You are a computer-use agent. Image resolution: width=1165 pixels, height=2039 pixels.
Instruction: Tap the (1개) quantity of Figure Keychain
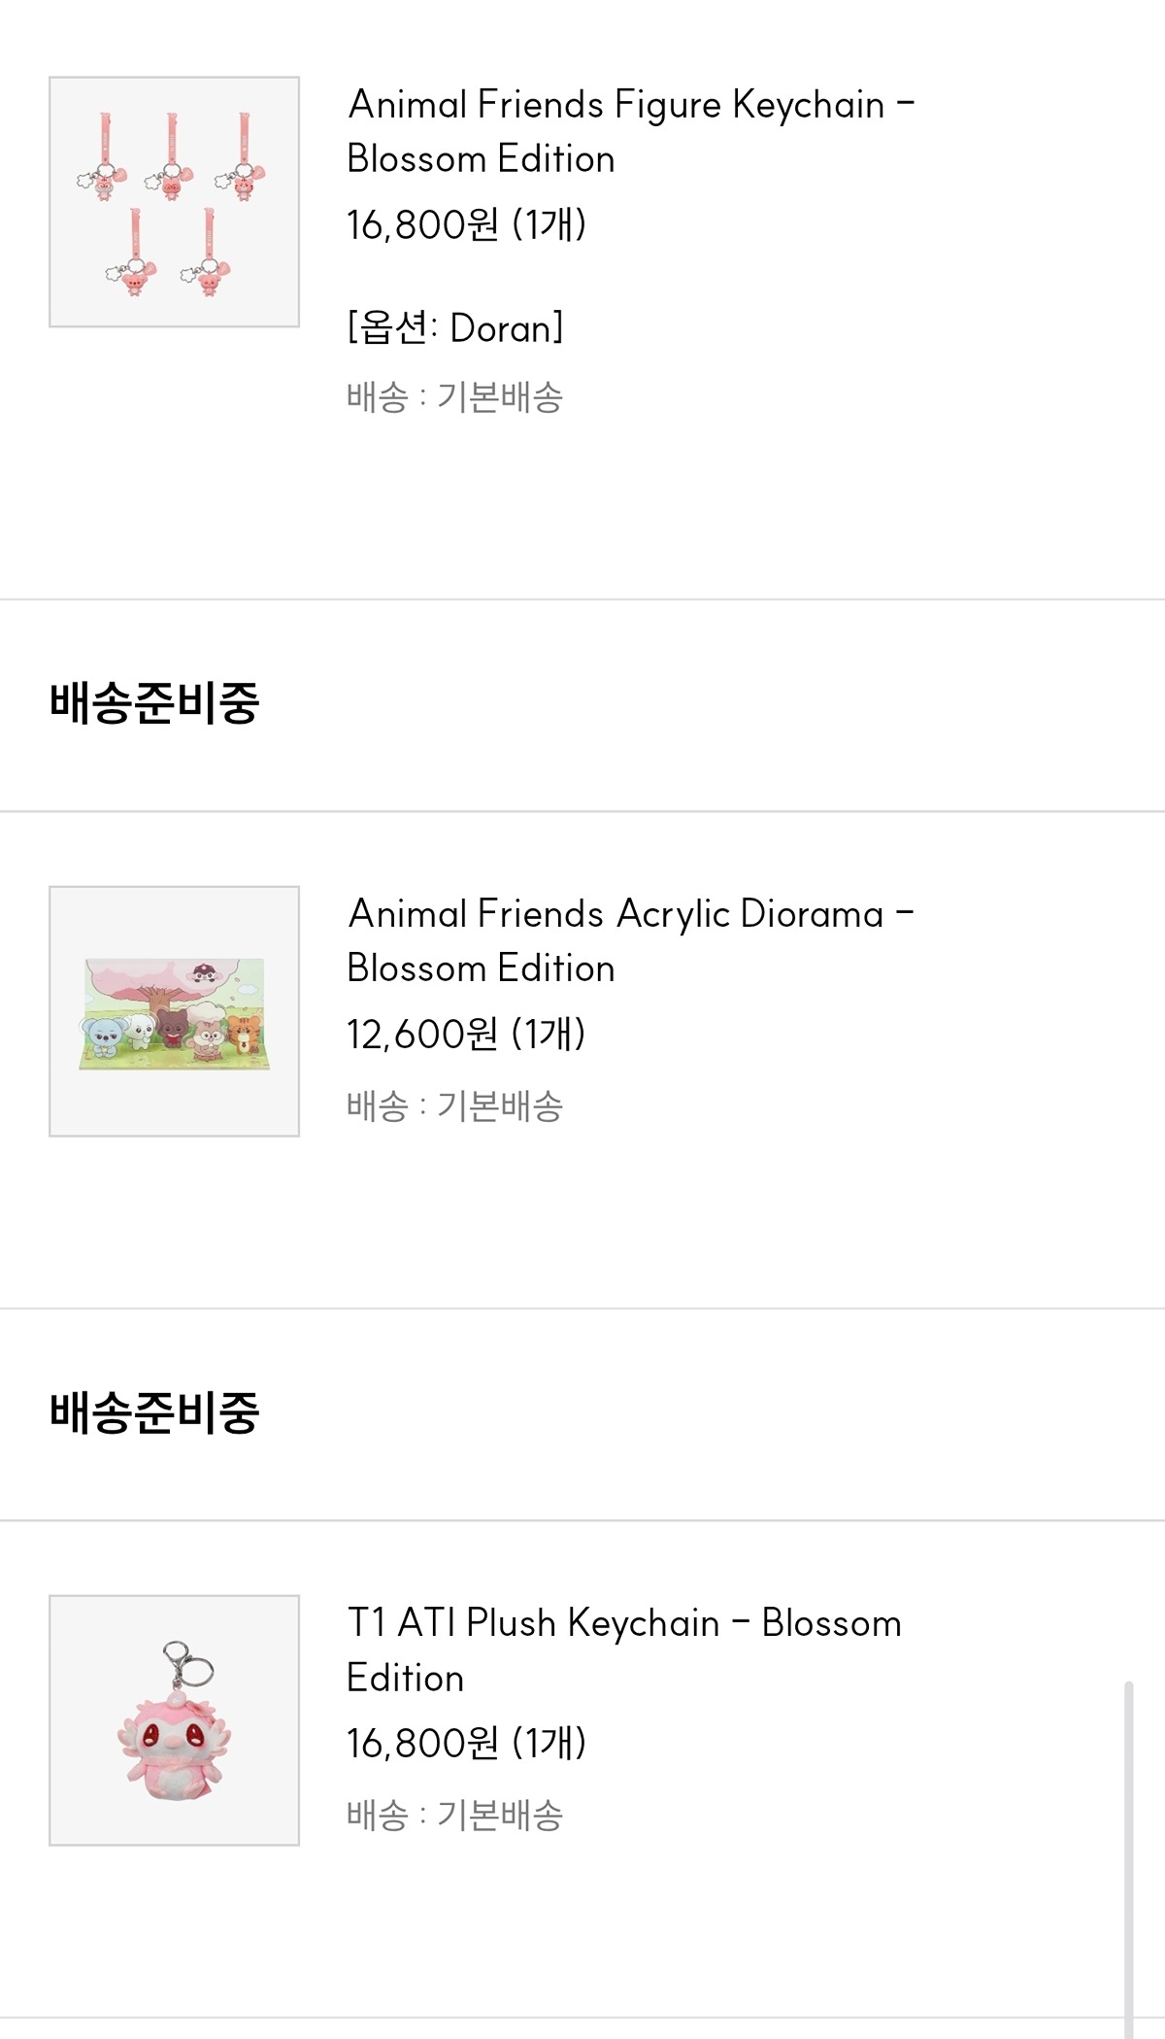549,225
